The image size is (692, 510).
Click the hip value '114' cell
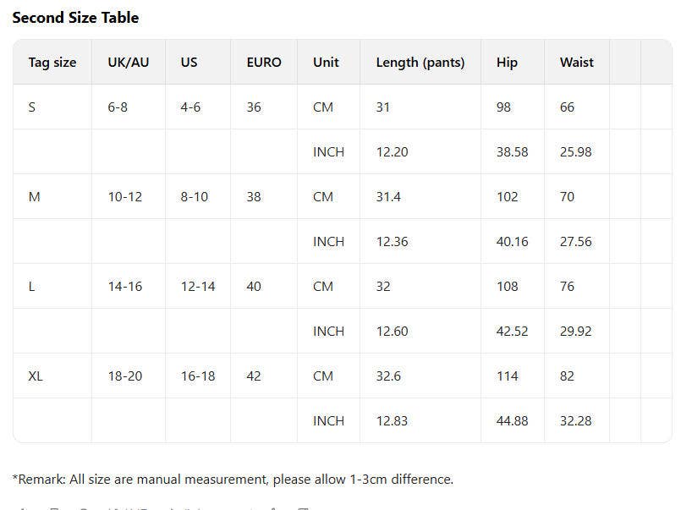click(508, 376)
